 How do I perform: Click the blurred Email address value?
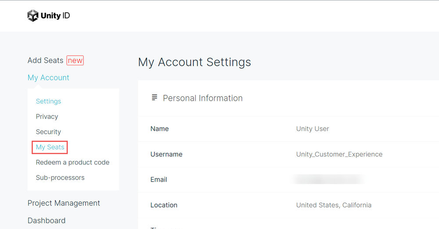point(329,179)
